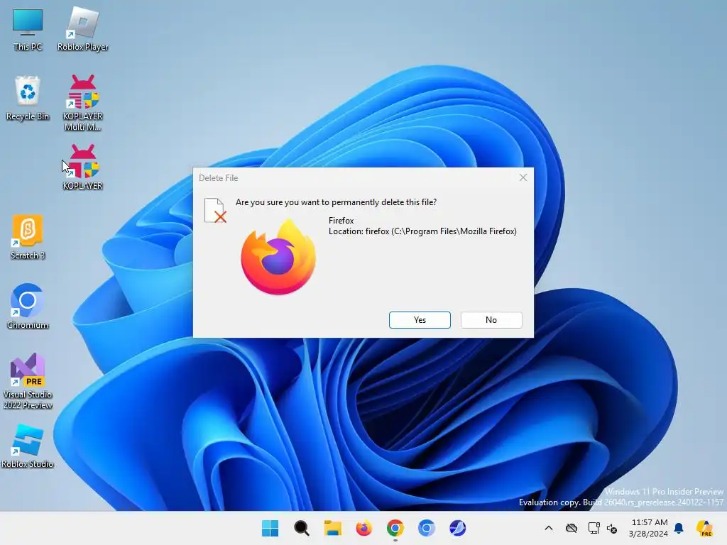727x545 pixels.
Task: Select the KOPLAYER Multi M... shortcut
Action: point(82,103)
